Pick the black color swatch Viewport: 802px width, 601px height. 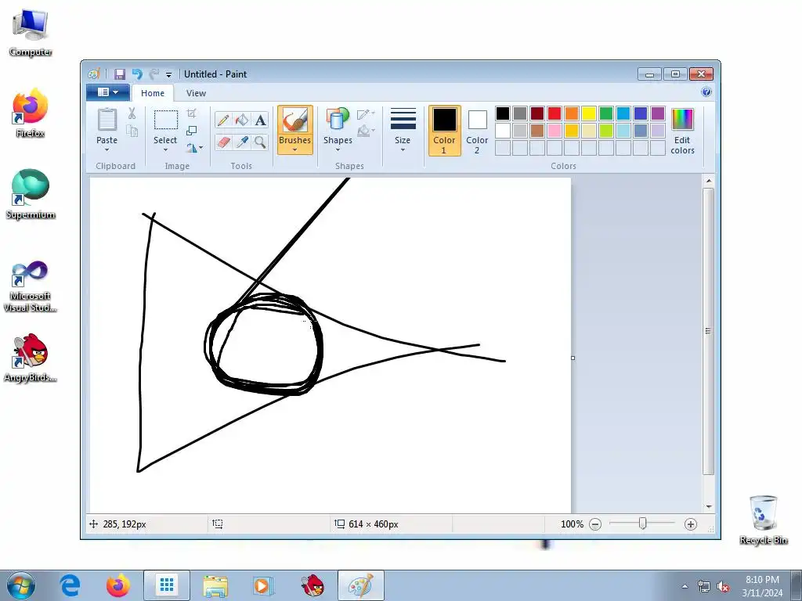(x=503, y=113)
